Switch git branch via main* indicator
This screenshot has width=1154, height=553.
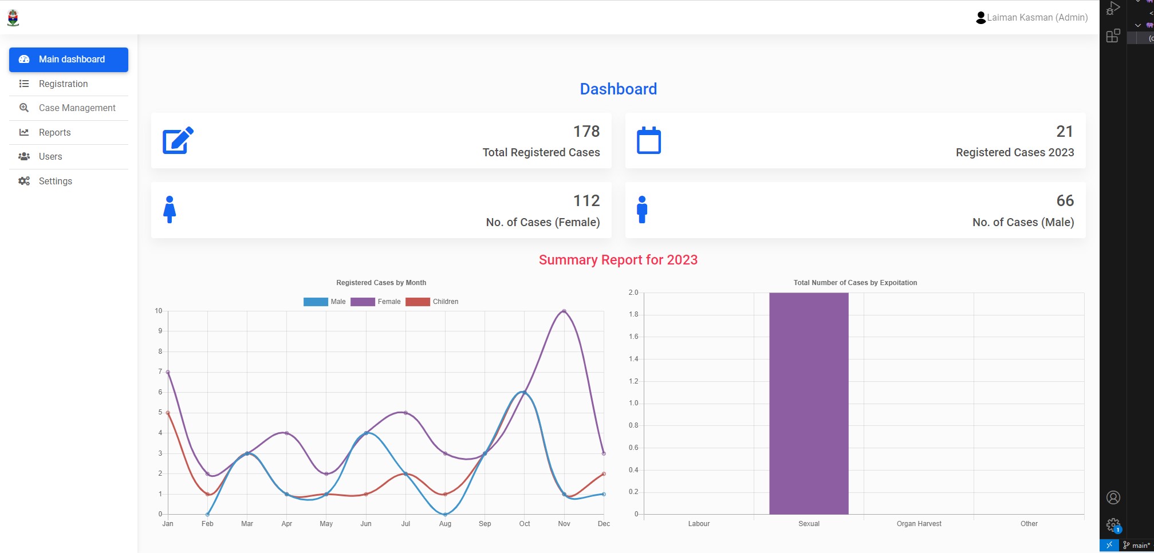point(1137,545)
